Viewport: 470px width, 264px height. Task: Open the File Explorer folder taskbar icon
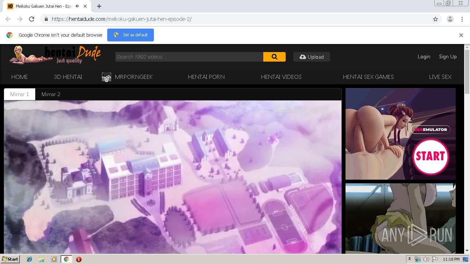coord(41,259)
